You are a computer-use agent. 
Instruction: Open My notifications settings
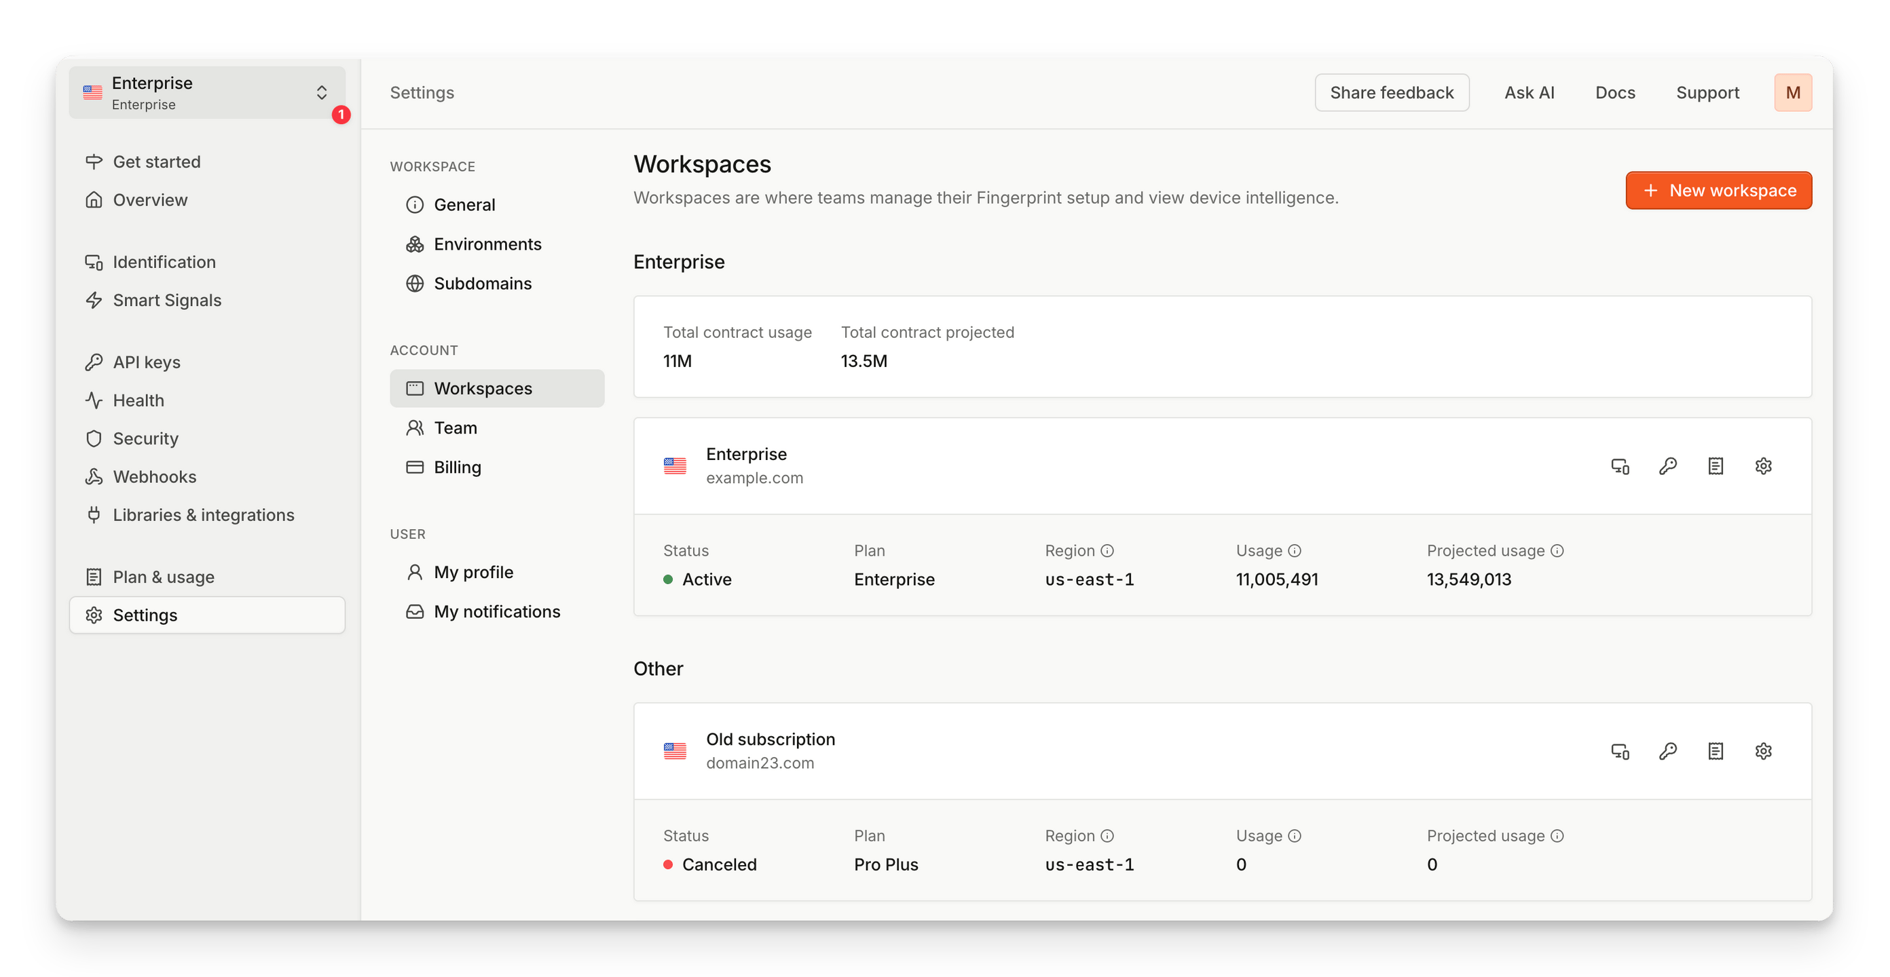(x=497, y=612)
